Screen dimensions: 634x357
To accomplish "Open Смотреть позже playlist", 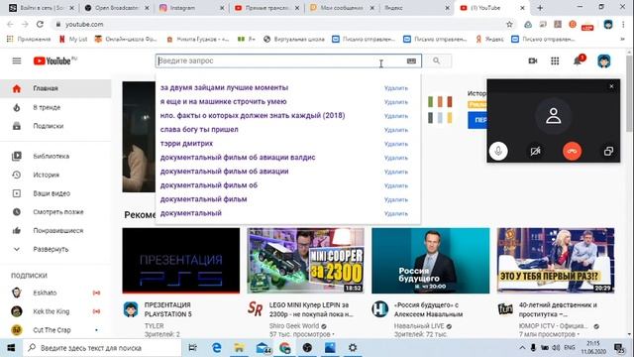I will (x=55, y=211).
